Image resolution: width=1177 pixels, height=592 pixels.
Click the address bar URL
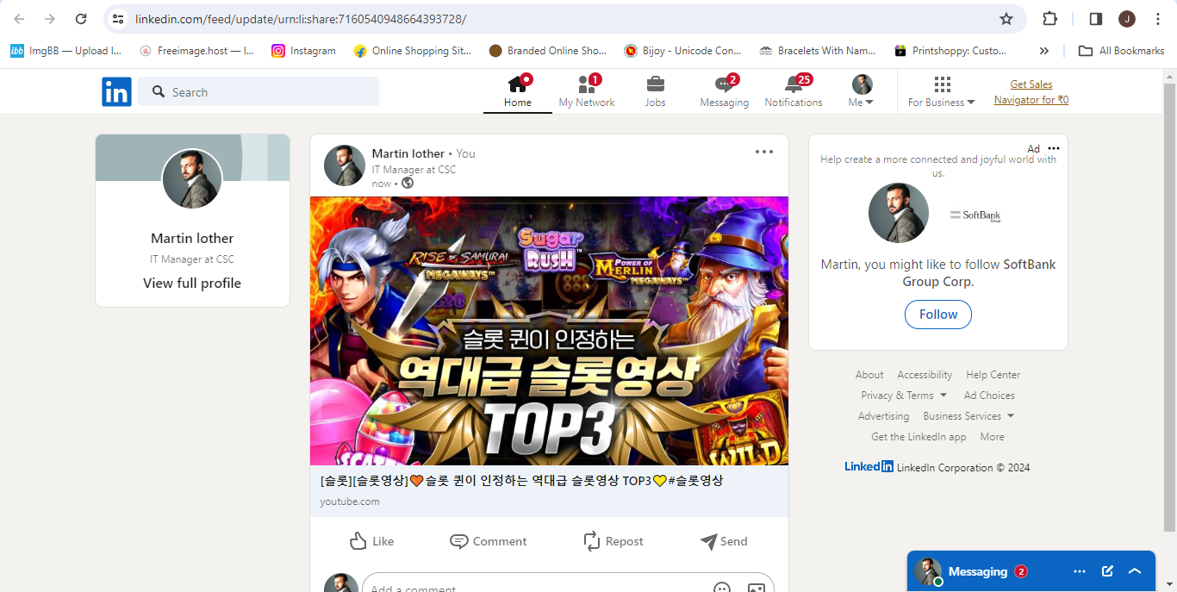click(301, 19)
